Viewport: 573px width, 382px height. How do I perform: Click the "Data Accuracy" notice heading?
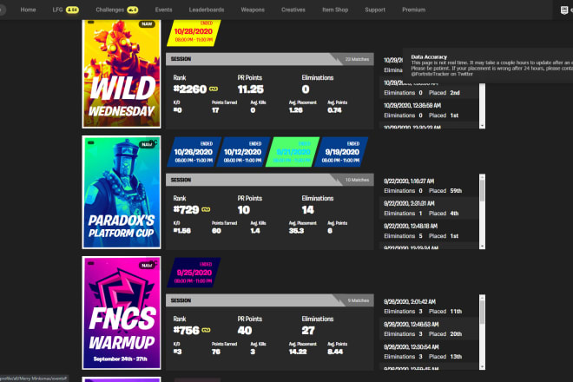point(429,57)
